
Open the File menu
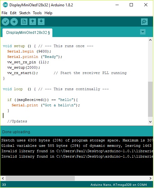click(x=4, y=13)
